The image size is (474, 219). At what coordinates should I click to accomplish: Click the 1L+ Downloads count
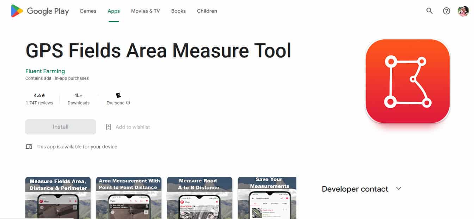(x=79, y=95)
